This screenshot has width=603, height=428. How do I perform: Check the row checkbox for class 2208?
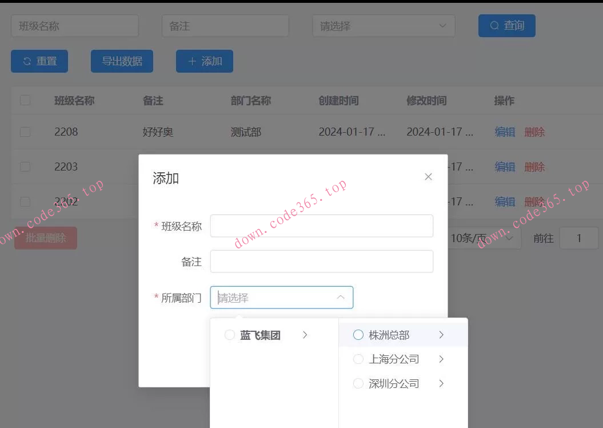[x=24, y=132]
